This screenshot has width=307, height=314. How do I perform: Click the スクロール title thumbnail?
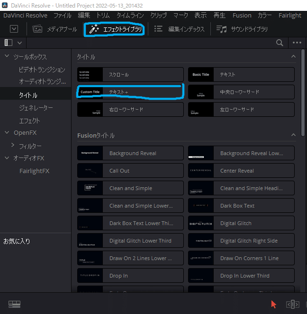coord(90,75)
